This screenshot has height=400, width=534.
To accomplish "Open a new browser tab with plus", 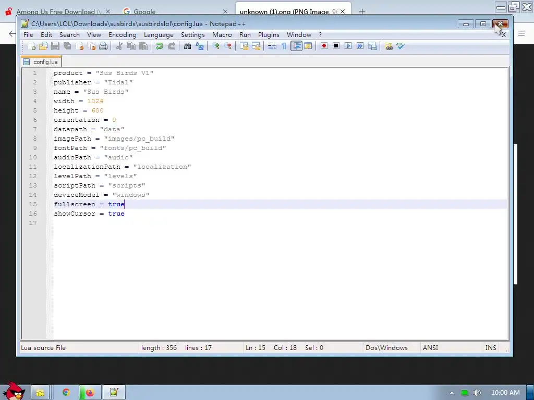I will [362, 11].
